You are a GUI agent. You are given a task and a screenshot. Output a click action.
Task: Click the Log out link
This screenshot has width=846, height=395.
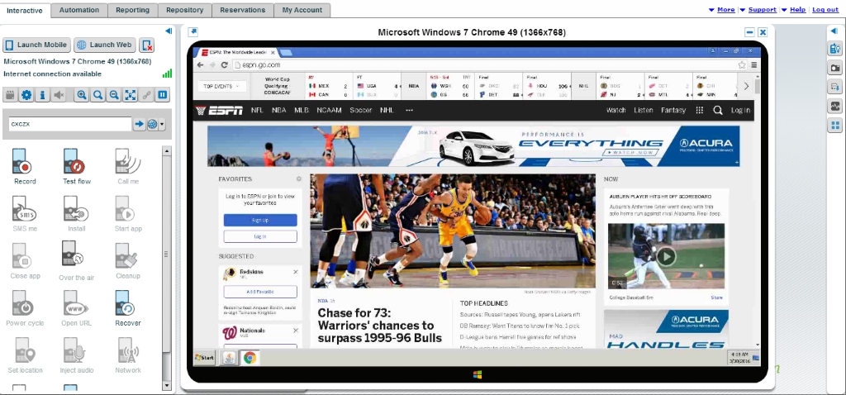coord(825,10)
